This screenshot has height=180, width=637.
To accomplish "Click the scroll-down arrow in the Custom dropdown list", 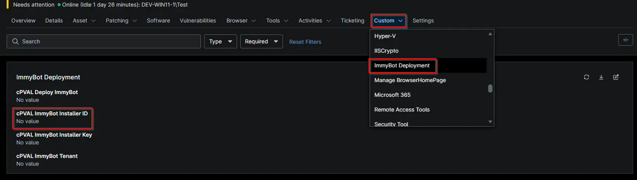I will tap(490, 122).
